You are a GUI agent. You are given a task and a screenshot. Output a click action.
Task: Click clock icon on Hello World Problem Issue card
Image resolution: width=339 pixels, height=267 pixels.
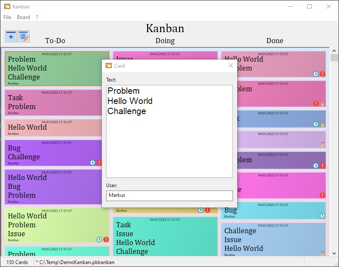pos(99,240)
